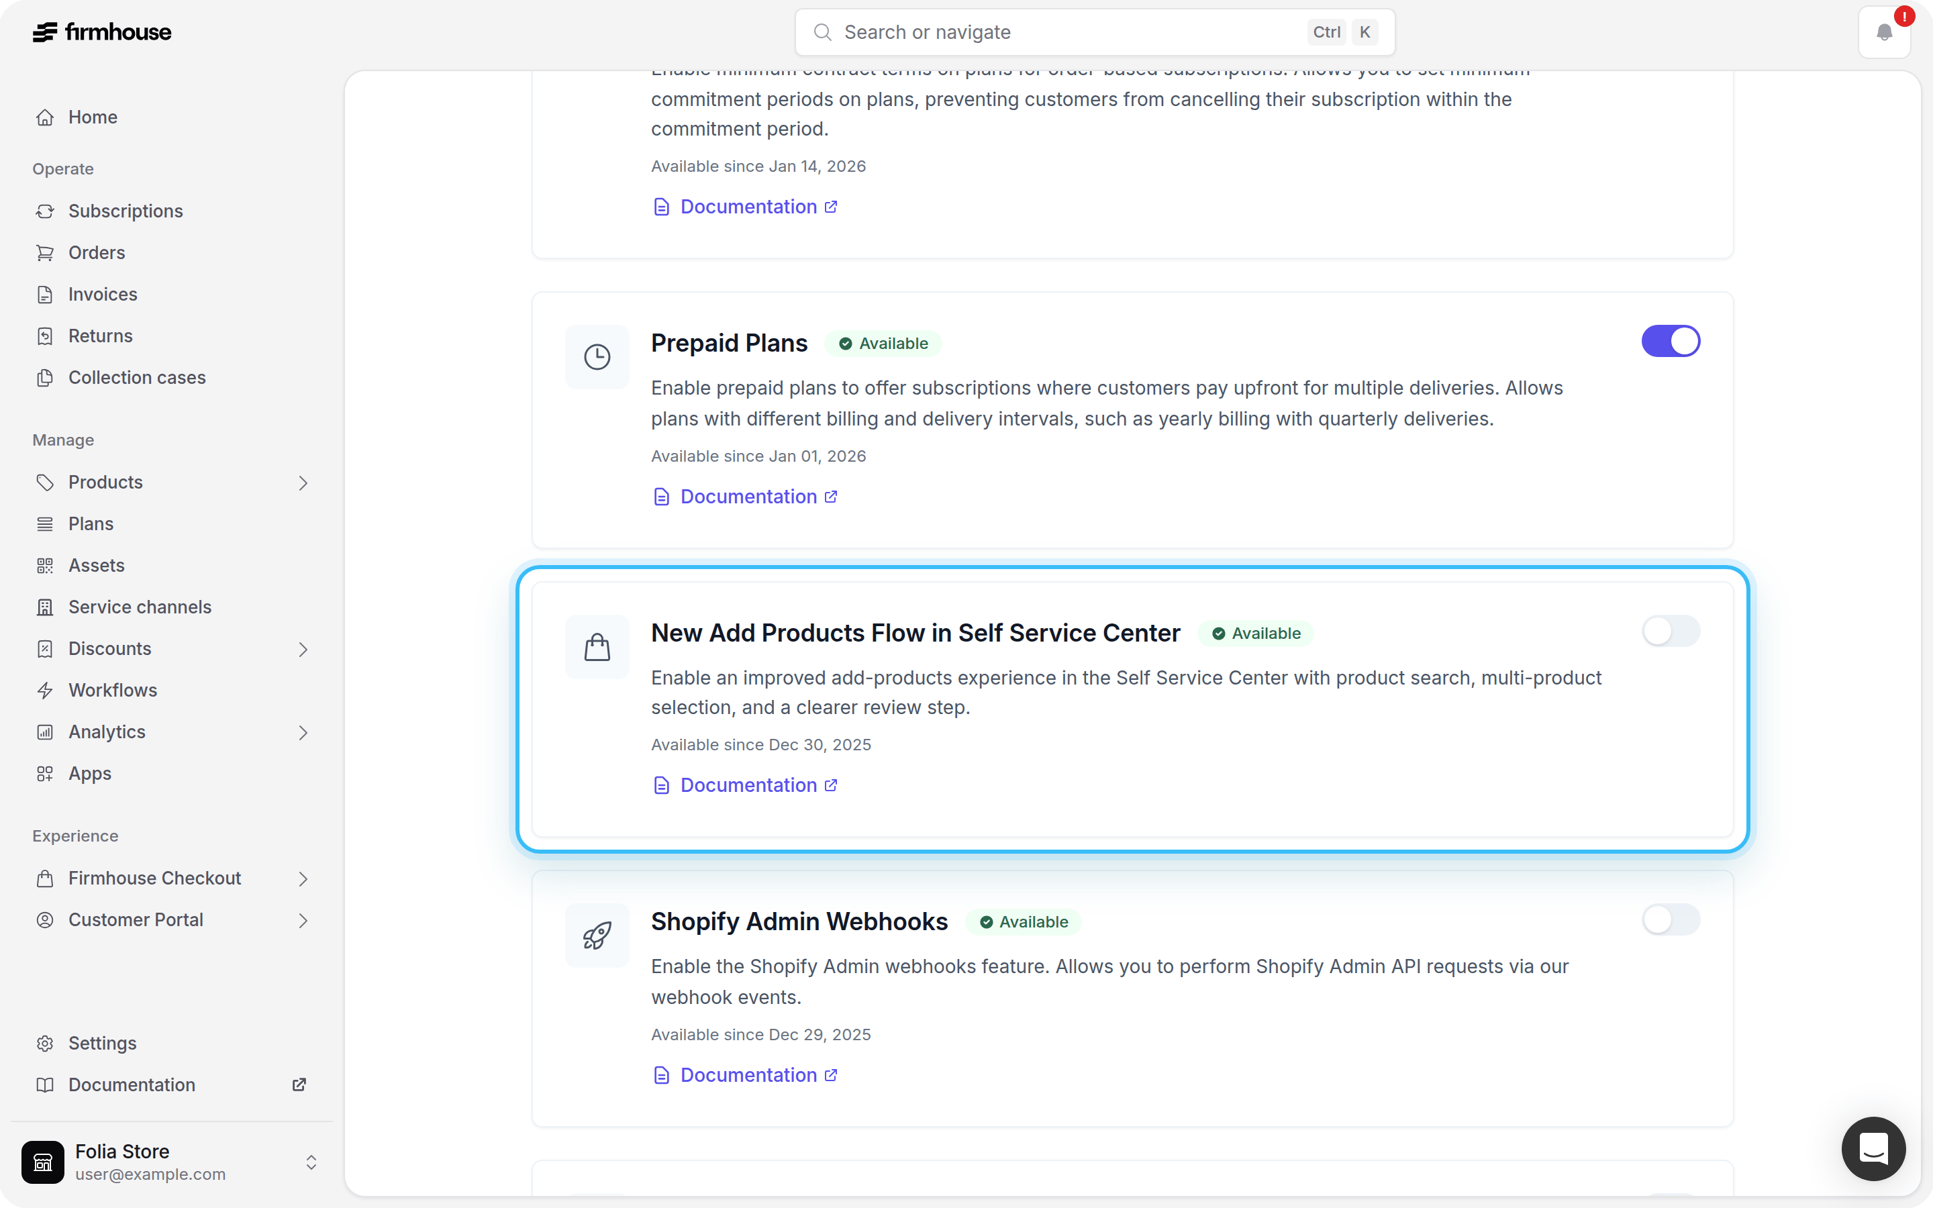
Task: Click the Discounts percent icon
Action: pyautogui.click(x=46, y=648)
